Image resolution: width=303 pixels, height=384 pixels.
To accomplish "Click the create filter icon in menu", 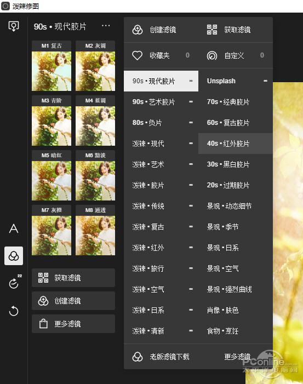I will 138,30.
